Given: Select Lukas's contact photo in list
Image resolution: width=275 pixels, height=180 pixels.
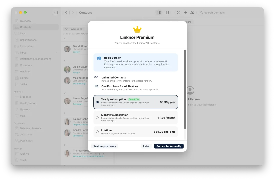Looking at the screenshot, I should tap(67, 101).
